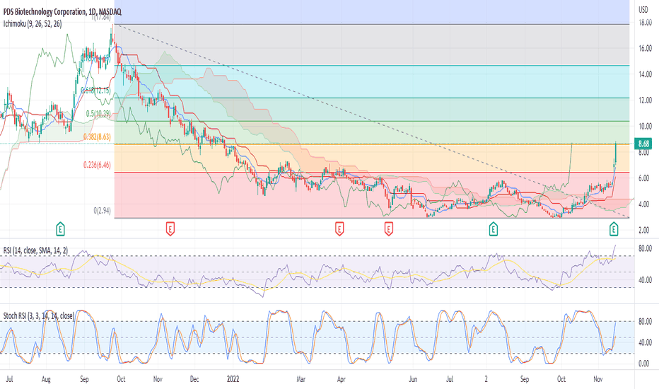This screenshot has height=389, width=659.
Task: Click the price spike candle at chart's right edge
Action: 616,153
